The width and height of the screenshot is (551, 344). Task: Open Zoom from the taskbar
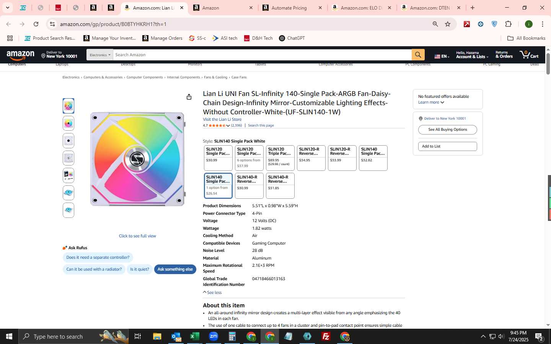click(214, 336)
